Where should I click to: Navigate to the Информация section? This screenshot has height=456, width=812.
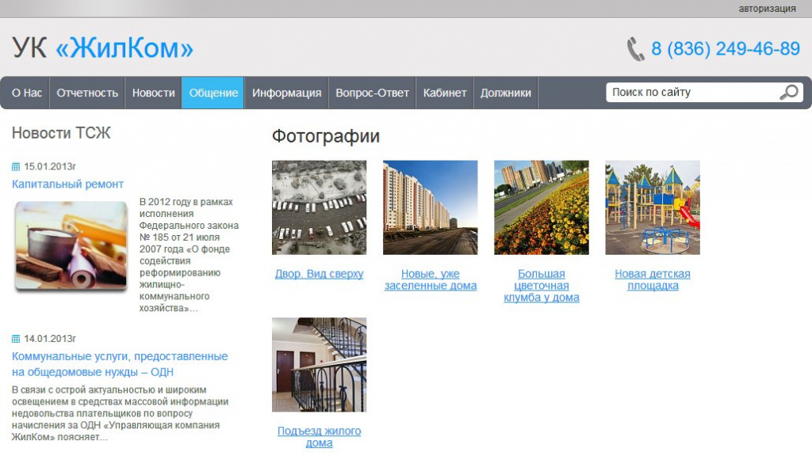(x=286, y=93)
